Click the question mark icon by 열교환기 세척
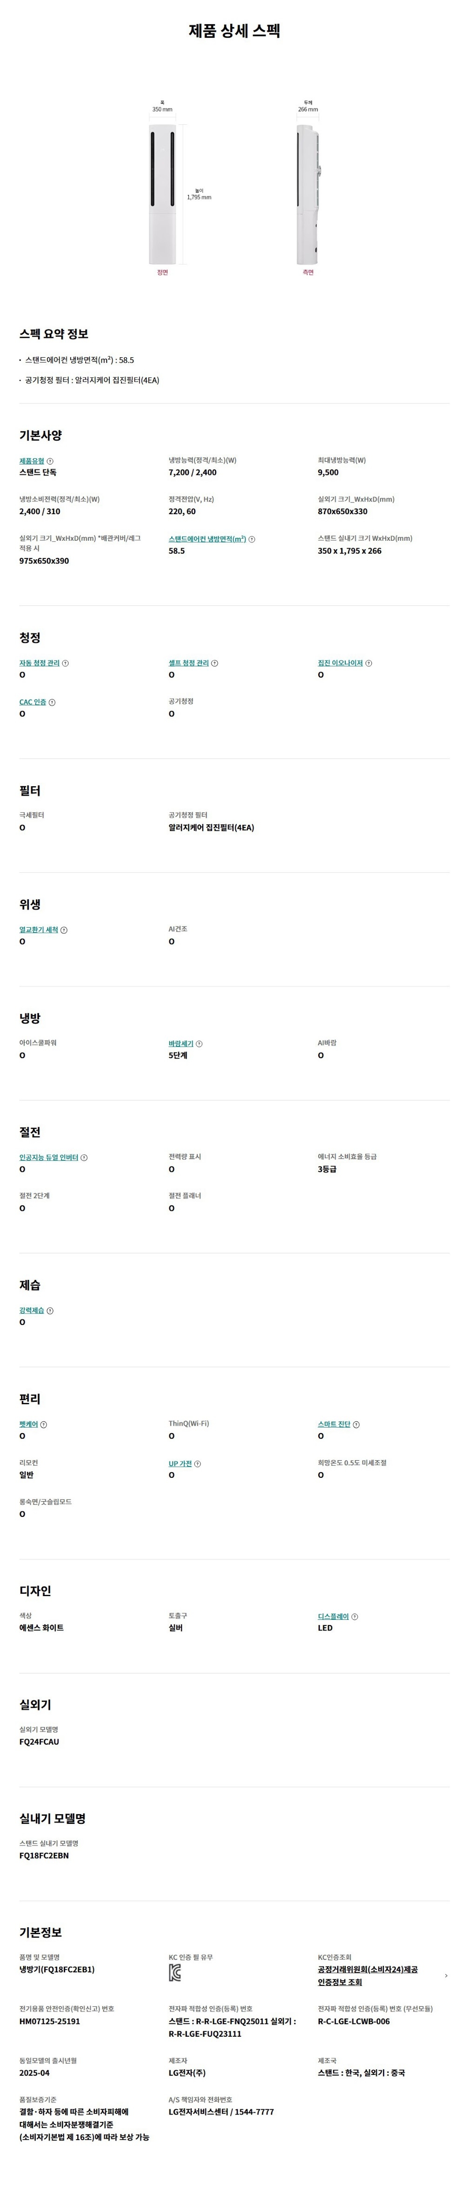This screenshot has width=469, height=2196. 64,930
